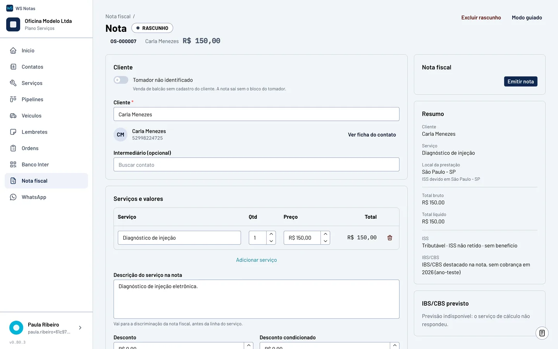Viewport: 558px width, 349px height.
Task: Click the Veículos car icon
Action: click(13, 116)
